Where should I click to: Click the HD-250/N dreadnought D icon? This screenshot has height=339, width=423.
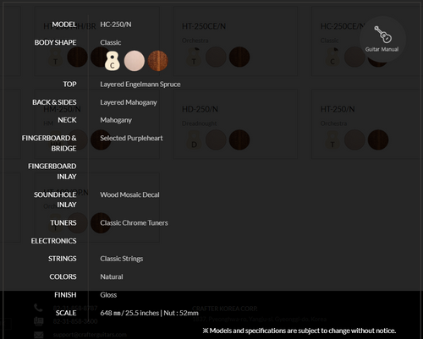coord(194,140)
